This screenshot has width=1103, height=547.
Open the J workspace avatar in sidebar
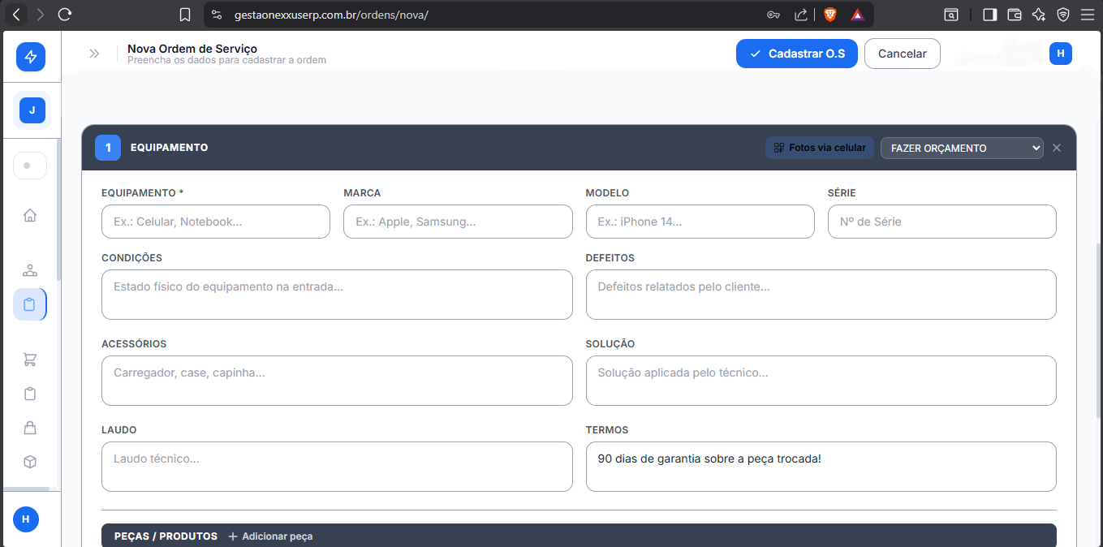point(32,110)
